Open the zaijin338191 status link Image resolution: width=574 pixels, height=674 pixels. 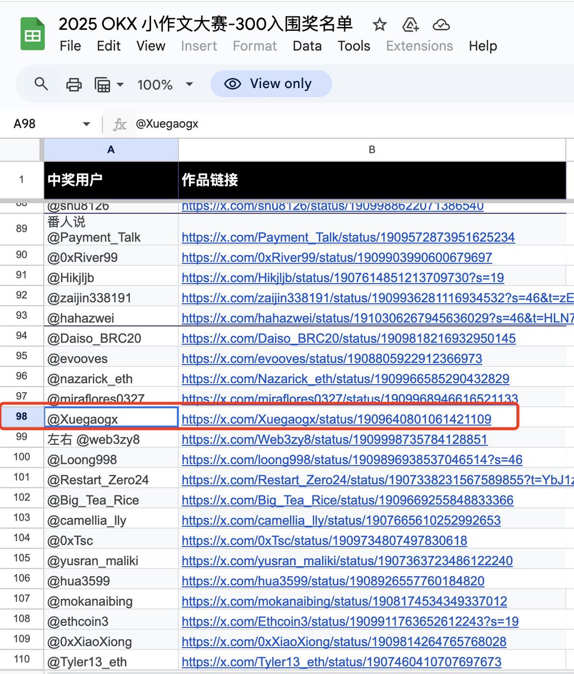pyautogui.click(x=378, y=298)
